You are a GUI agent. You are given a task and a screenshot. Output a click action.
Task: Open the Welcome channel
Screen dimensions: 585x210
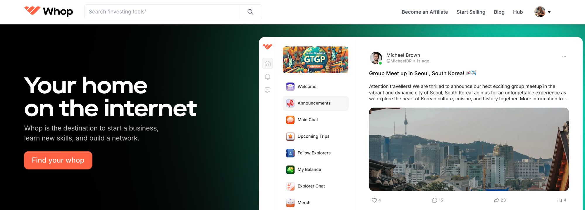pyautogui.click(x=315, y=87)
